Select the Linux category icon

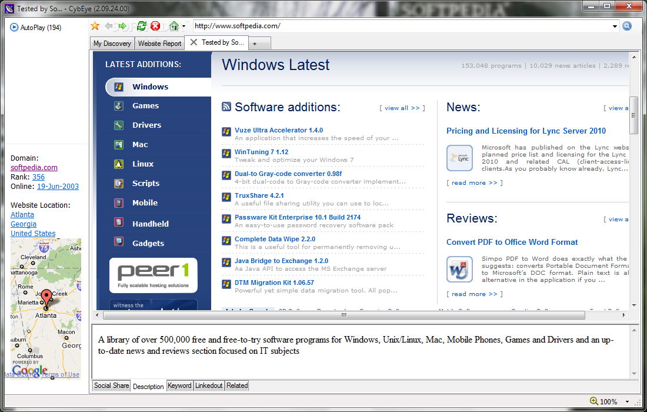(119, 164)
